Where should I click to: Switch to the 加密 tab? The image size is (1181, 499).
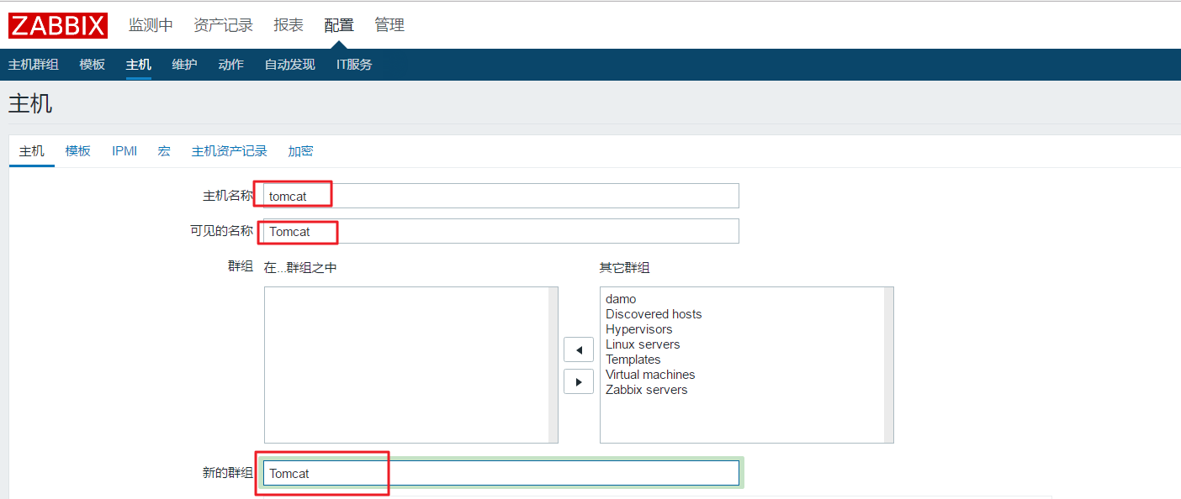pos(300,151)
